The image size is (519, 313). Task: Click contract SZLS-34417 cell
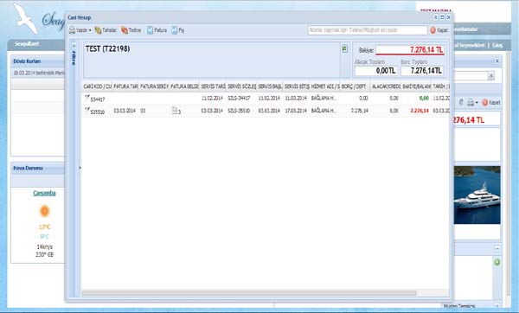pyautogui.click(x=239, y=98)
